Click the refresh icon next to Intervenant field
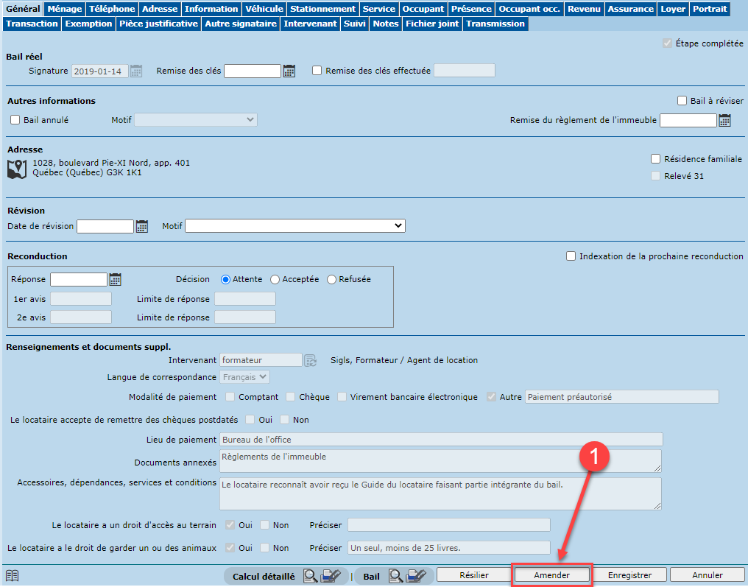Image resolution: width=748 pixels, height=587 pixels. tap(311, 360)
